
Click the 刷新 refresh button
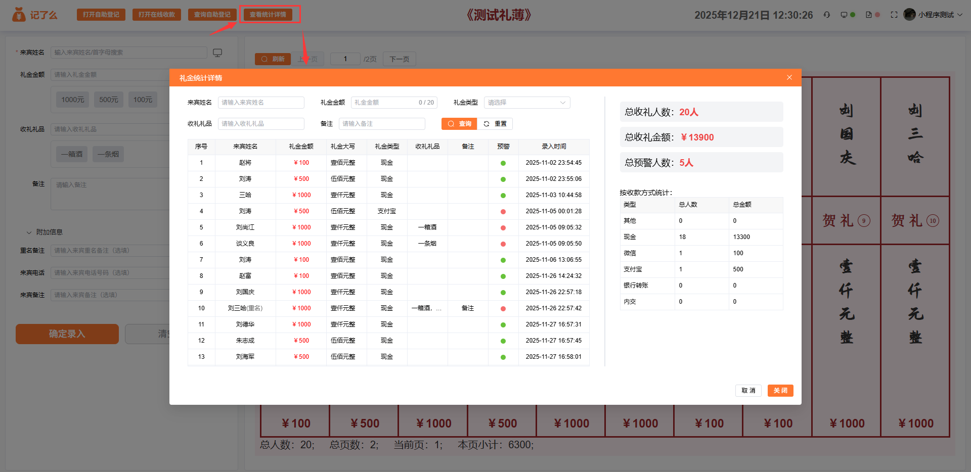tap(273, 59)
